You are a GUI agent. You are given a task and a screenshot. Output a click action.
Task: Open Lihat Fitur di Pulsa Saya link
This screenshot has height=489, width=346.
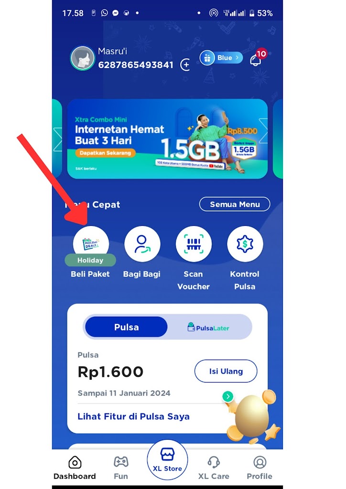[x=133, y=416]
